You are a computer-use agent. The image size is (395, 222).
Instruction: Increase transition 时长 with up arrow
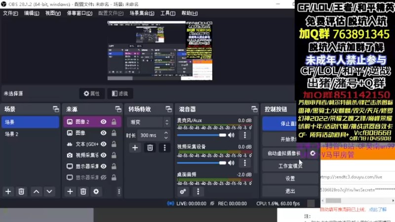tap(166, 133)
